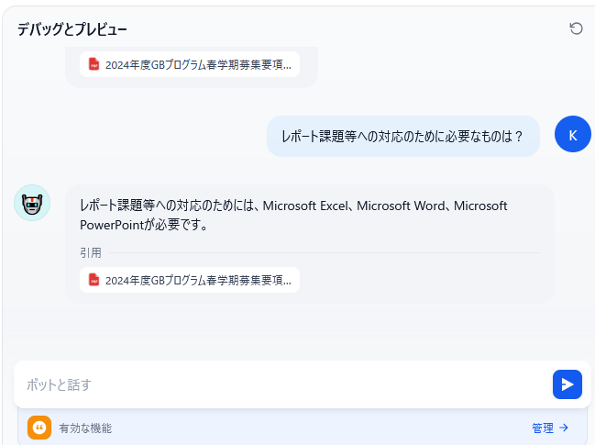The height and width of the screenshot is (445, 595).
Task: Click the user message レポート課題等への対応のために必要なものは？
Action: coord(403,136)
